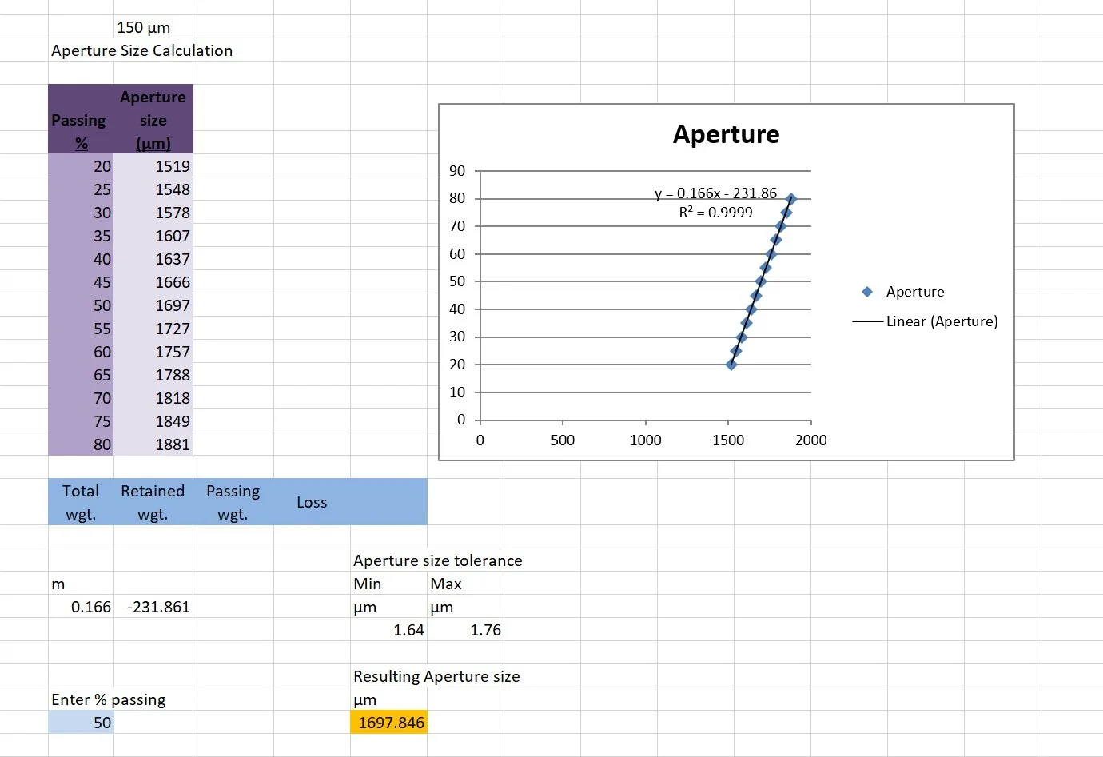
Task: Click the 'Aperture Size Calculation' heading cell
Action: 142,50
